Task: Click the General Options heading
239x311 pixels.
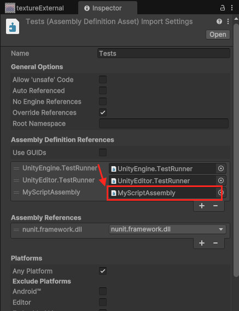Action: pyautogui.click(x=37, y=67)
